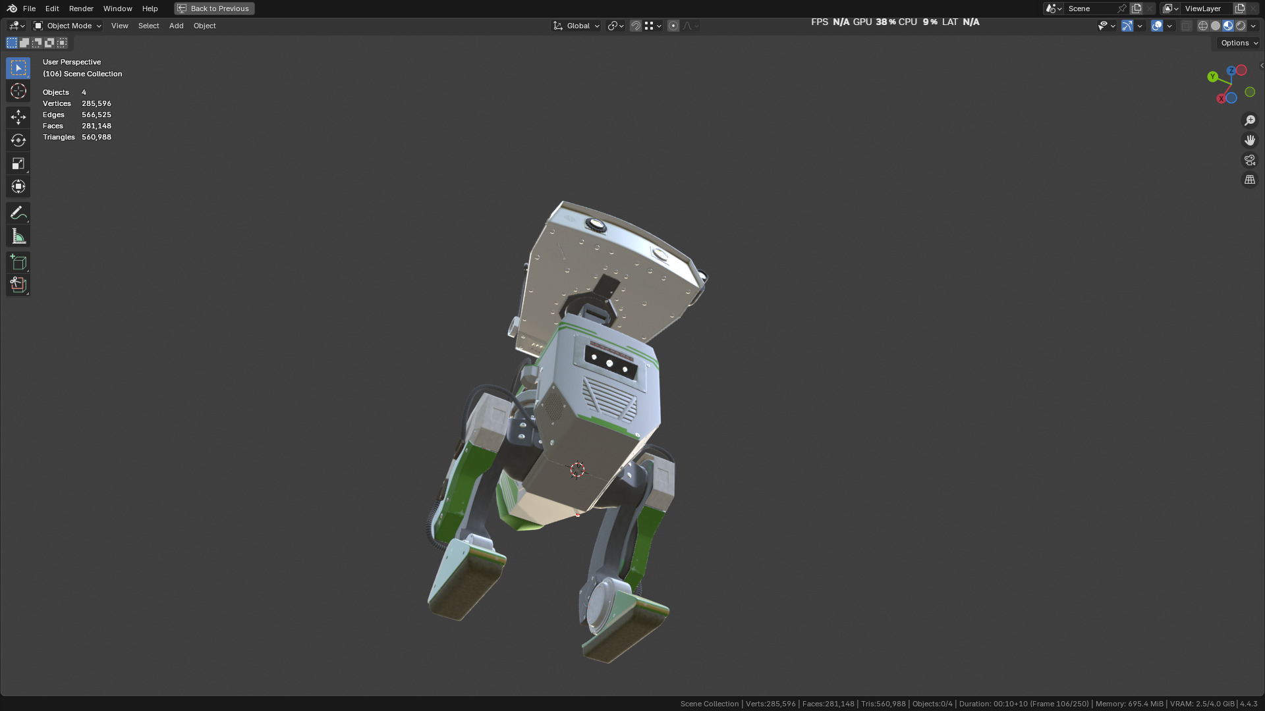Click the Scene name field
Screen dimensions: 1265x711
tap(1090, 9)
